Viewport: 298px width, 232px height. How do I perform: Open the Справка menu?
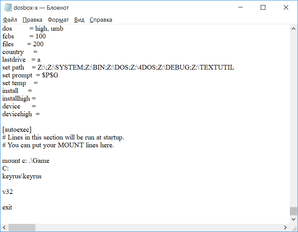tap(101, 20)
